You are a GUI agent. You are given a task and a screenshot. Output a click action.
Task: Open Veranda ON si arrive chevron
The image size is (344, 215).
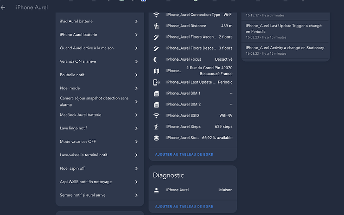point(136,62)
